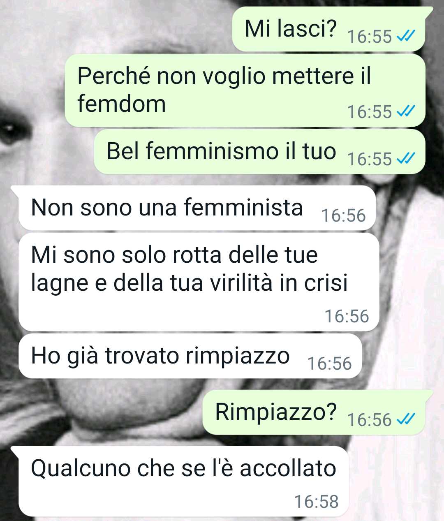Tap timestamp under "virilità in crisi" message
The image size is (444, 521).
click(x=347, y=316)
